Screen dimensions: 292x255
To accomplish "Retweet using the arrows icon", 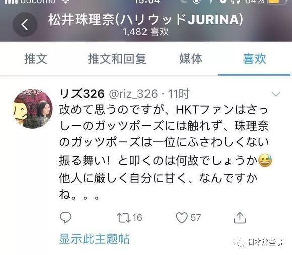I will pos(123,218).
